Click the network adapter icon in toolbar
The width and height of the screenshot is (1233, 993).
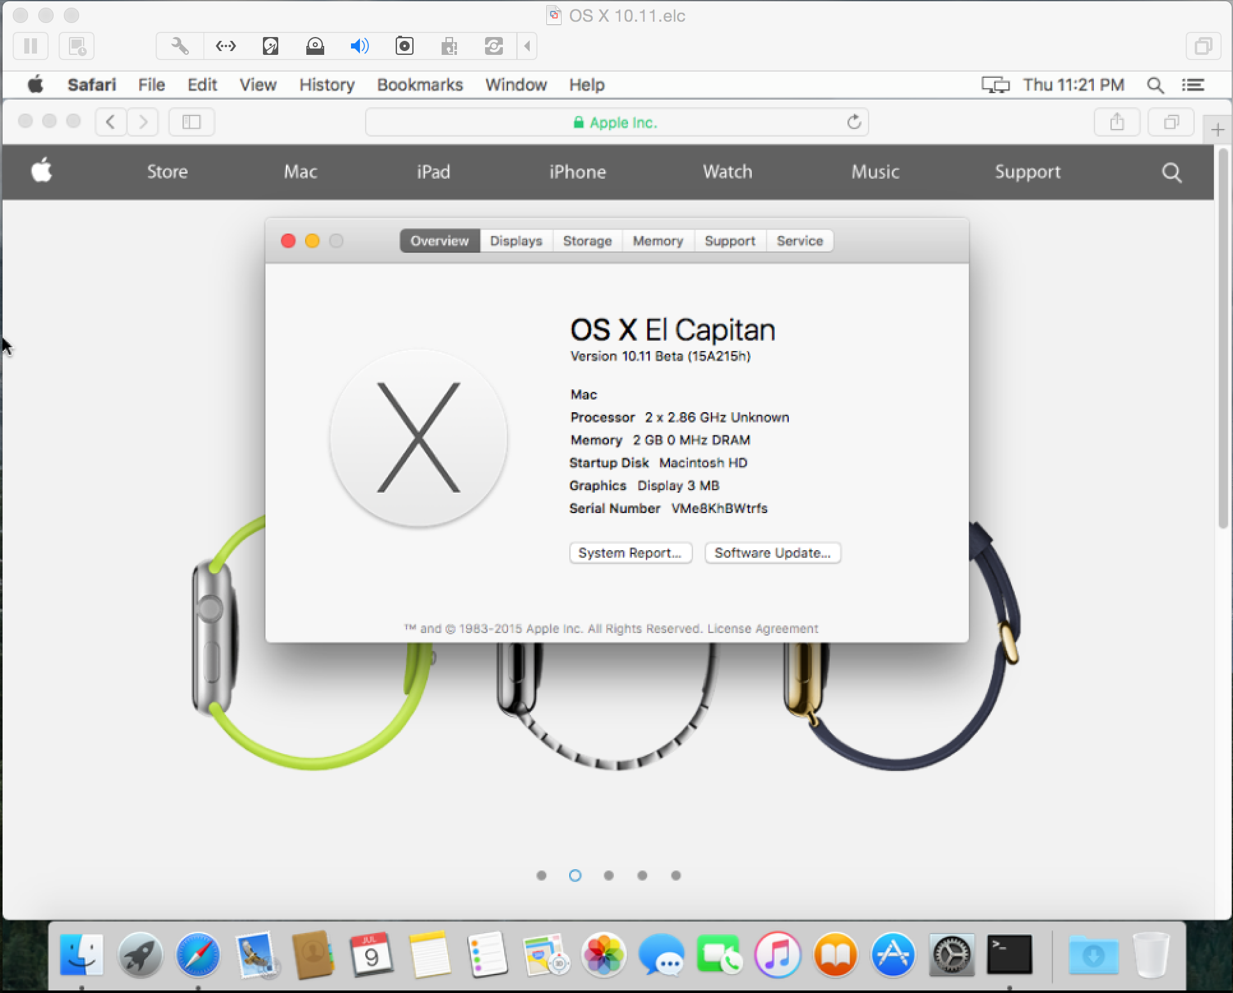[225, 46]
